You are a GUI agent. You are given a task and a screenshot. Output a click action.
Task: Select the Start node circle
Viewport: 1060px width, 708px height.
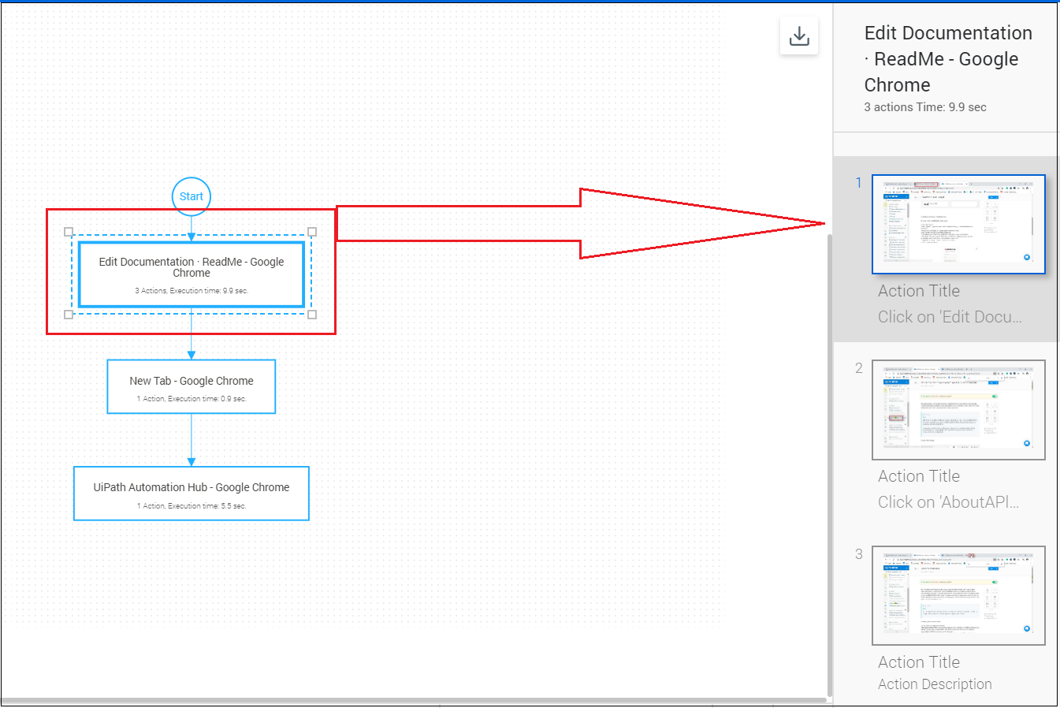tap(192, 196)
